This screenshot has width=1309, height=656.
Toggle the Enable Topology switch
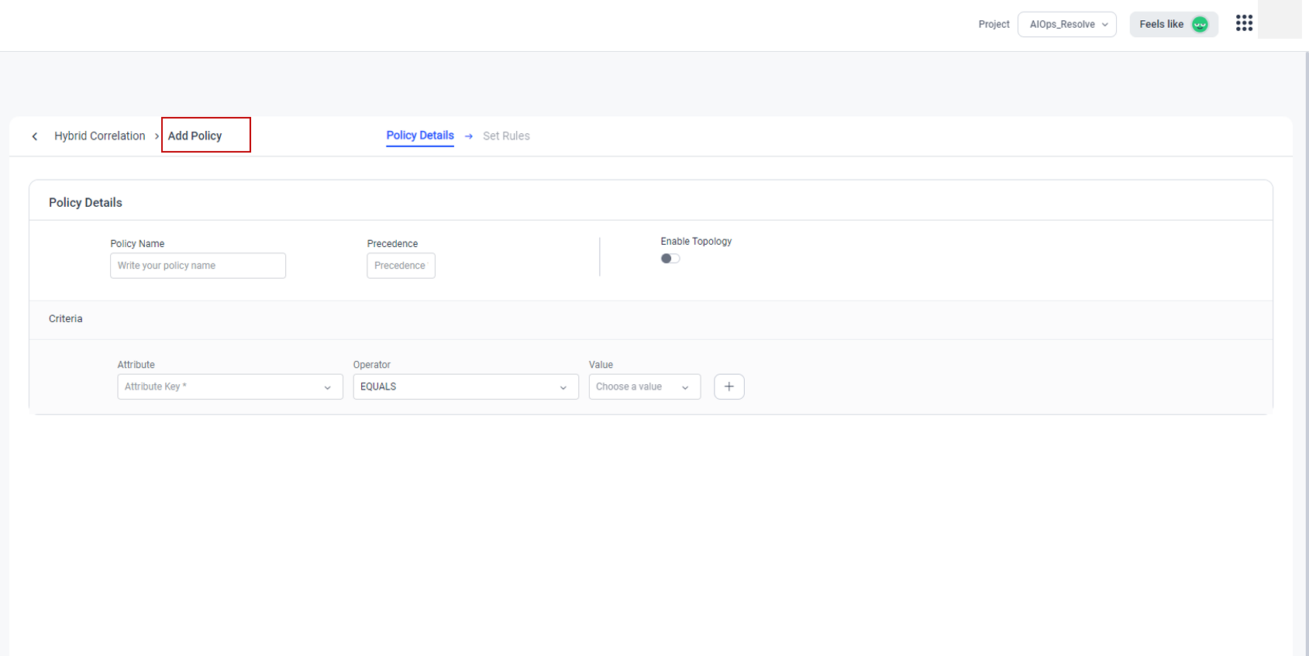click(x=670, y=259)
